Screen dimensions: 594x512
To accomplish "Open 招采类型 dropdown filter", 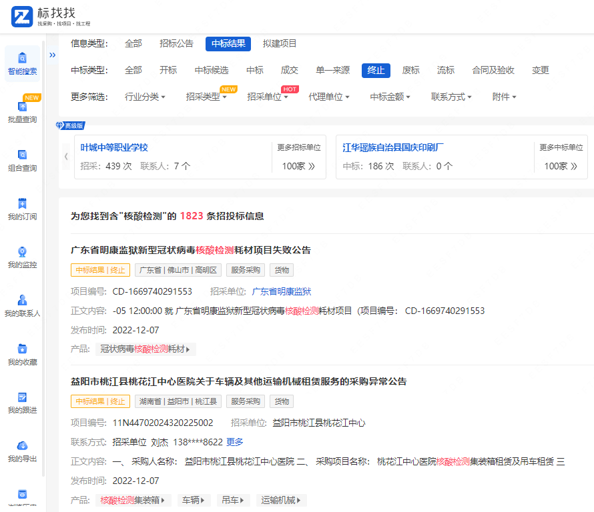I will 206,97.
